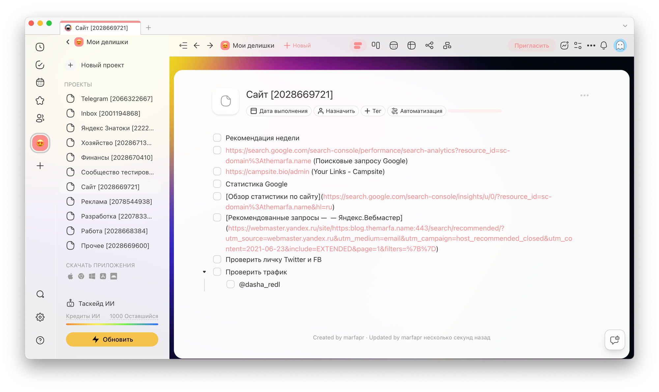Open the calendar icon in left sidebar
This screenshot has width=659, height=392.
click(x=40, y=83)
